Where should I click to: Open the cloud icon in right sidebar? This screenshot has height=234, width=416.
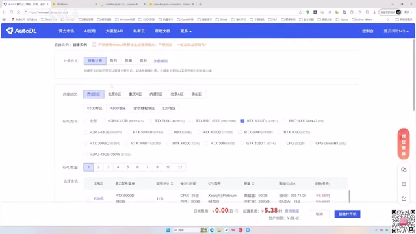pyautogui.click(x=404, y=170)
